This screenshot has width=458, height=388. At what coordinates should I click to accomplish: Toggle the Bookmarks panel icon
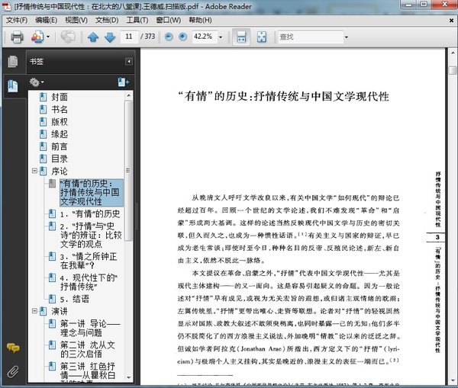12,86
